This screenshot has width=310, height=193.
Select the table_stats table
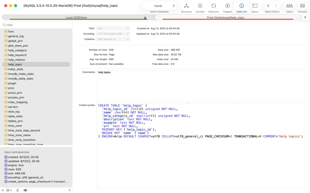pos(36,116)
